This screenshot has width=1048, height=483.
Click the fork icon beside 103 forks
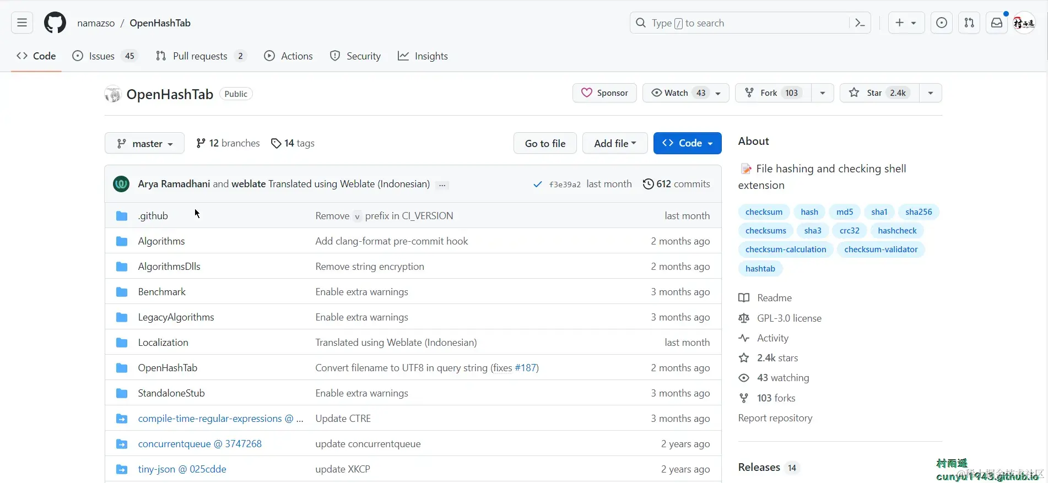click(x=744, y=398)
